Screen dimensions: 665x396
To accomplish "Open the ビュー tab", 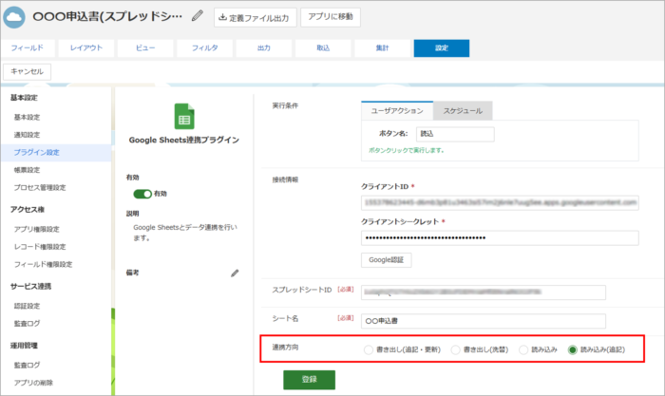I will 145,47.
